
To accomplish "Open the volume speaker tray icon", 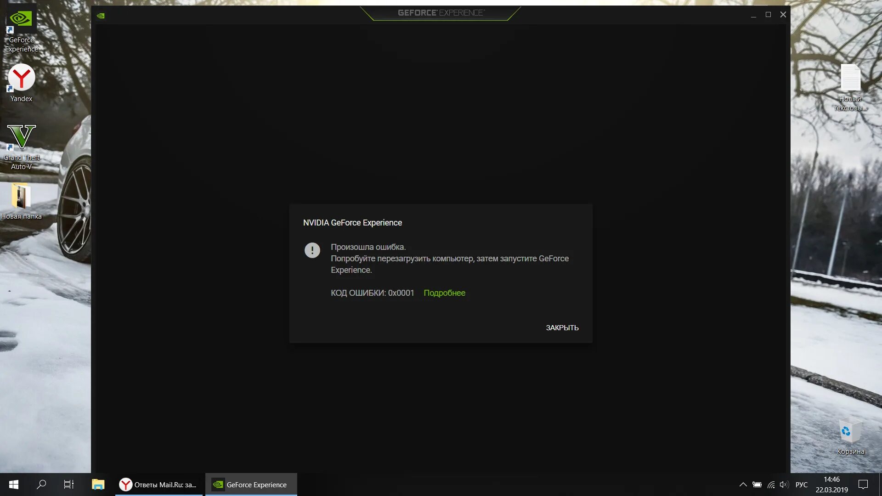I will pyautogui.click(x=784, y=485).
